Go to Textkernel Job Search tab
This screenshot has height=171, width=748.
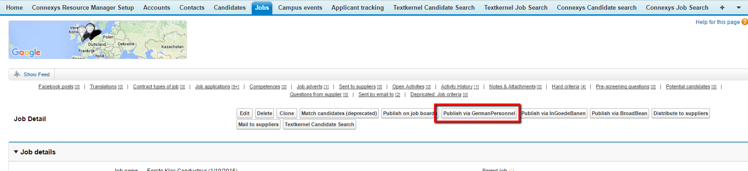click(x=516, y=7)
